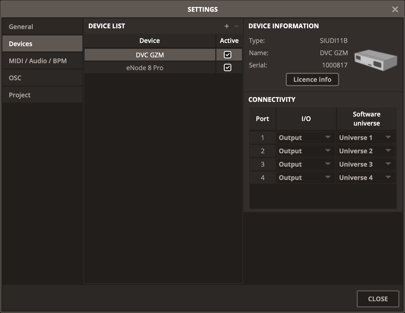The image size is (405, 313).
Task: Open port 4 I/O dropdown
Action: tap(306, 178)
